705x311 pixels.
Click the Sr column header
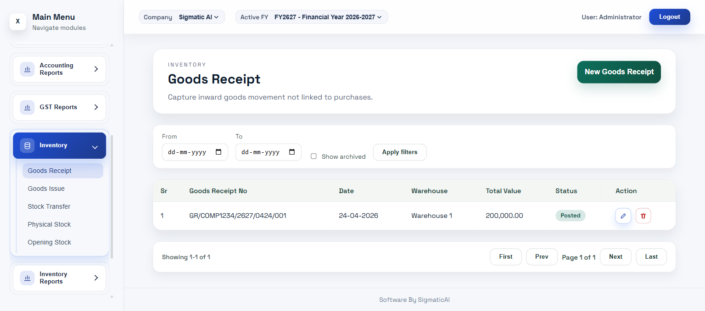click(x=164, y=191)
